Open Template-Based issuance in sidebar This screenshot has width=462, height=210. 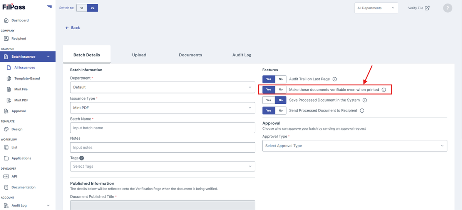point(27,78)
